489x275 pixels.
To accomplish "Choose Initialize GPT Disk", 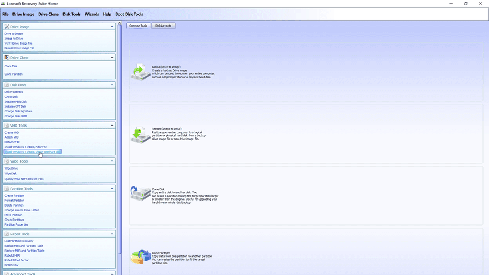I will pyautogui.click(x=15, y=107).
